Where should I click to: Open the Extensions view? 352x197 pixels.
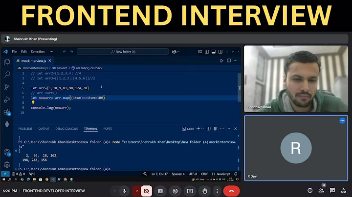(x=7, y=112)
